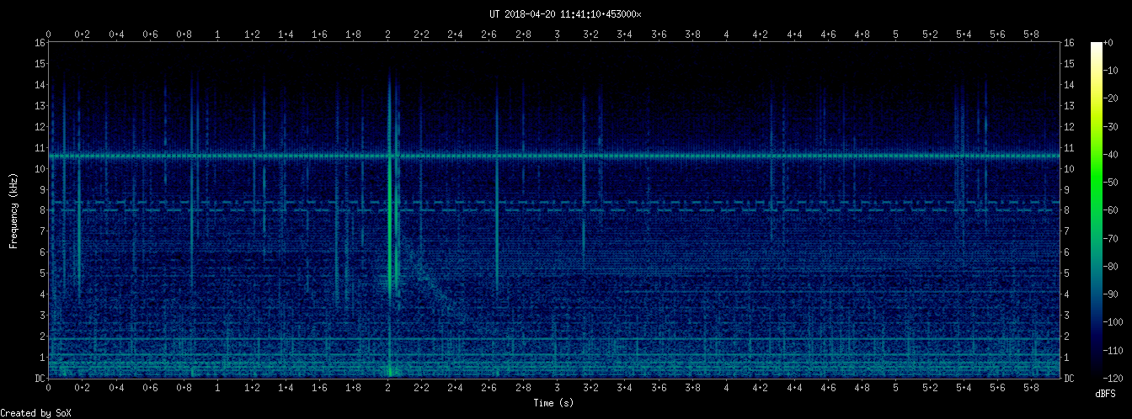This screenshot has height=419, width=1132.
Task: Click the '11' tick on right frequency axis
Action: (1069, 148)
